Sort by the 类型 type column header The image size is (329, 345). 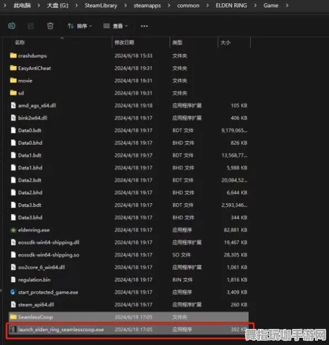tap(177, 43)
